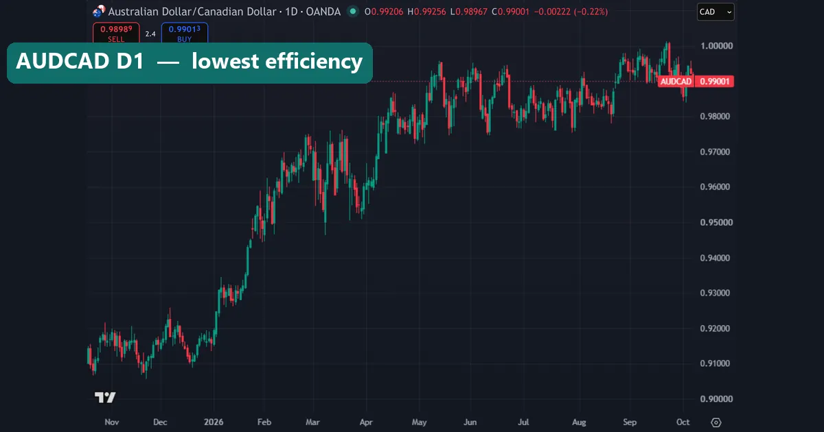Viewport: 824px width, 432px height.
Task: Click the May date axis label
Action: [x=419, y=422]
